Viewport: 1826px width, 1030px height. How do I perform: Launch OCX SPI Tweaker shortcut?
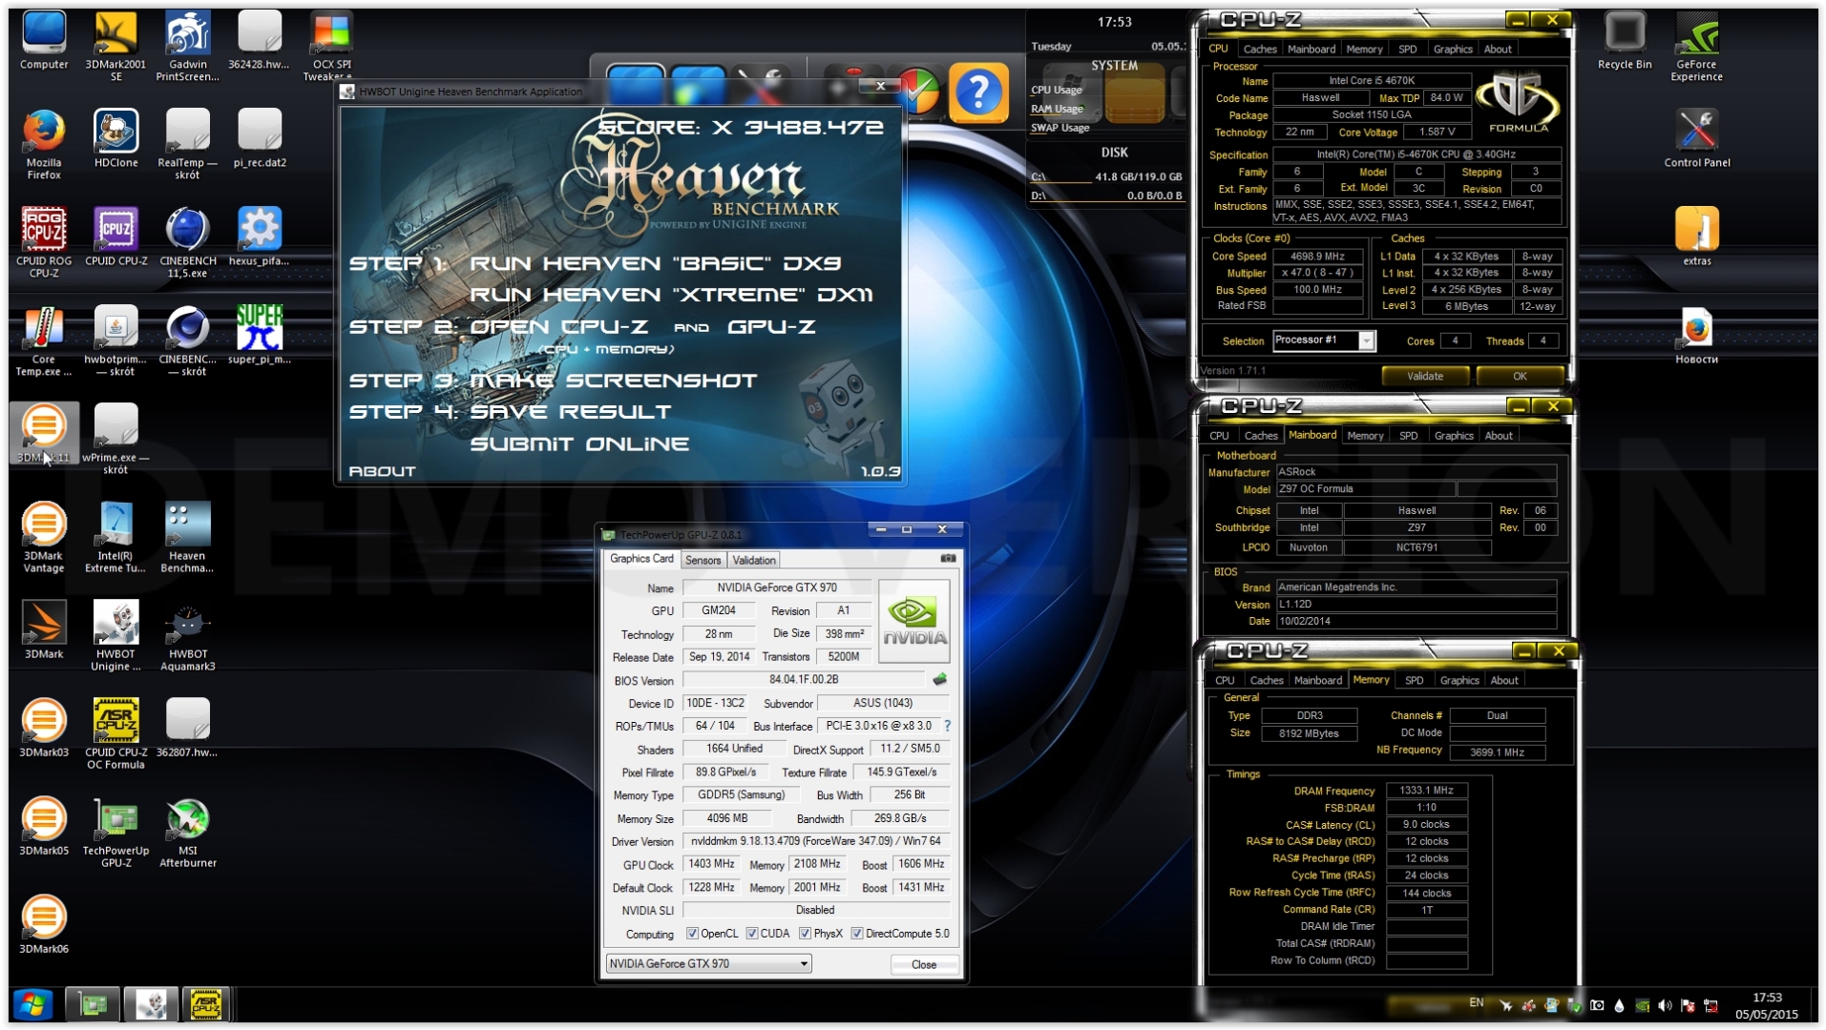[331, 46]
